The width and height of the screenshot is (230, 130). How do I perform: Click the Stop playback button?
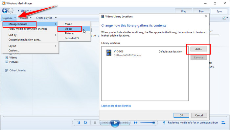click(x=95, y=122)
